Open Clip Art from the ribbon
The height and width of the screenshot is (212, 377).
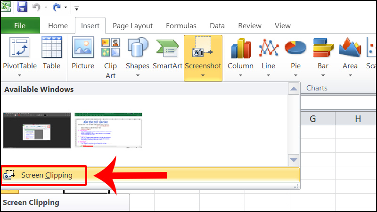pyautogui.click(x=110, y=48)
